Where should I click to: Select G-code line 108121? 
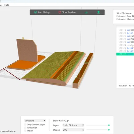[125, 36]
